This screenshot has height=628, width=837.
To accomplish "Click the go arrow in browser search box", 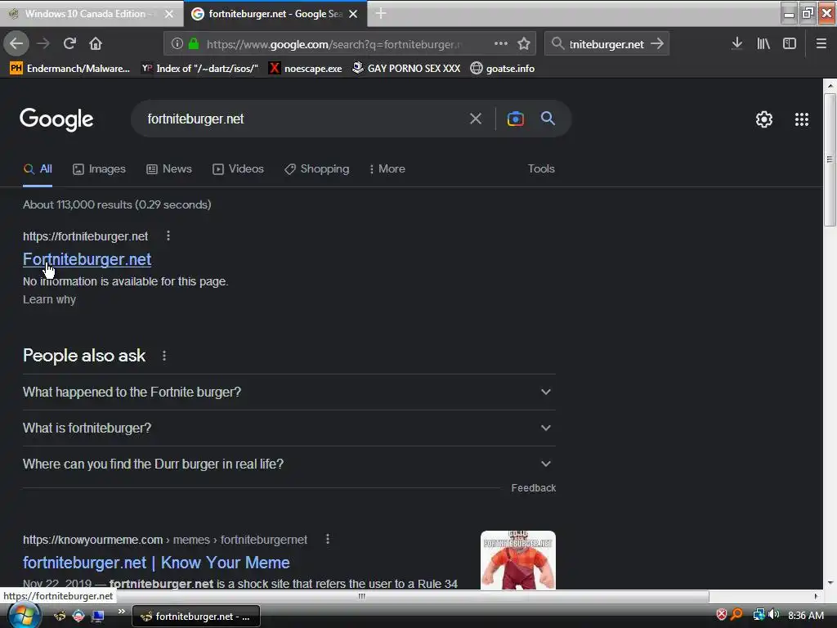I will point(657,44).
